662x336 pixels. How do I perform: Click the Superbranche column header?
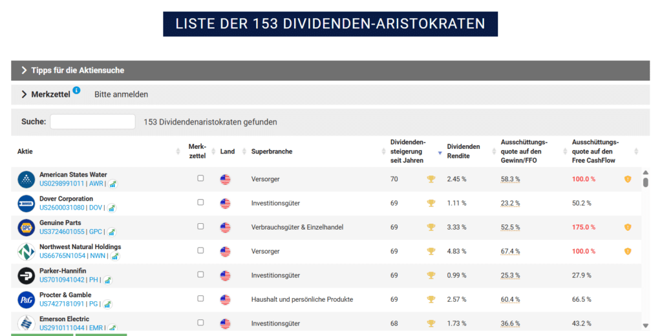(x=272, y=151)
